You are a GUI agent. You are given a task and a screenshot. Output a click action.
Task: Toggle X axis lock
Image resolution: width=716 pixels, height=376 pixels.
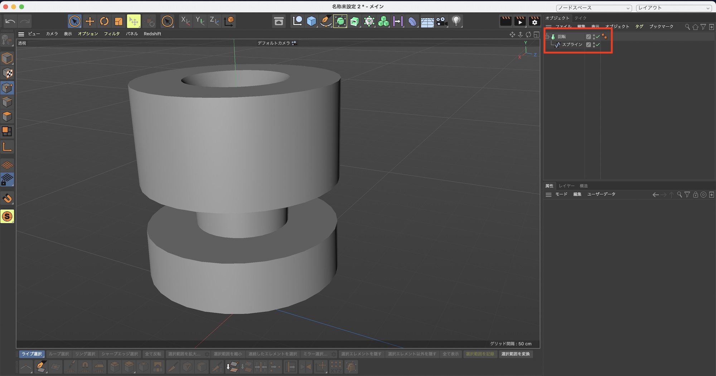click(185, 21)
